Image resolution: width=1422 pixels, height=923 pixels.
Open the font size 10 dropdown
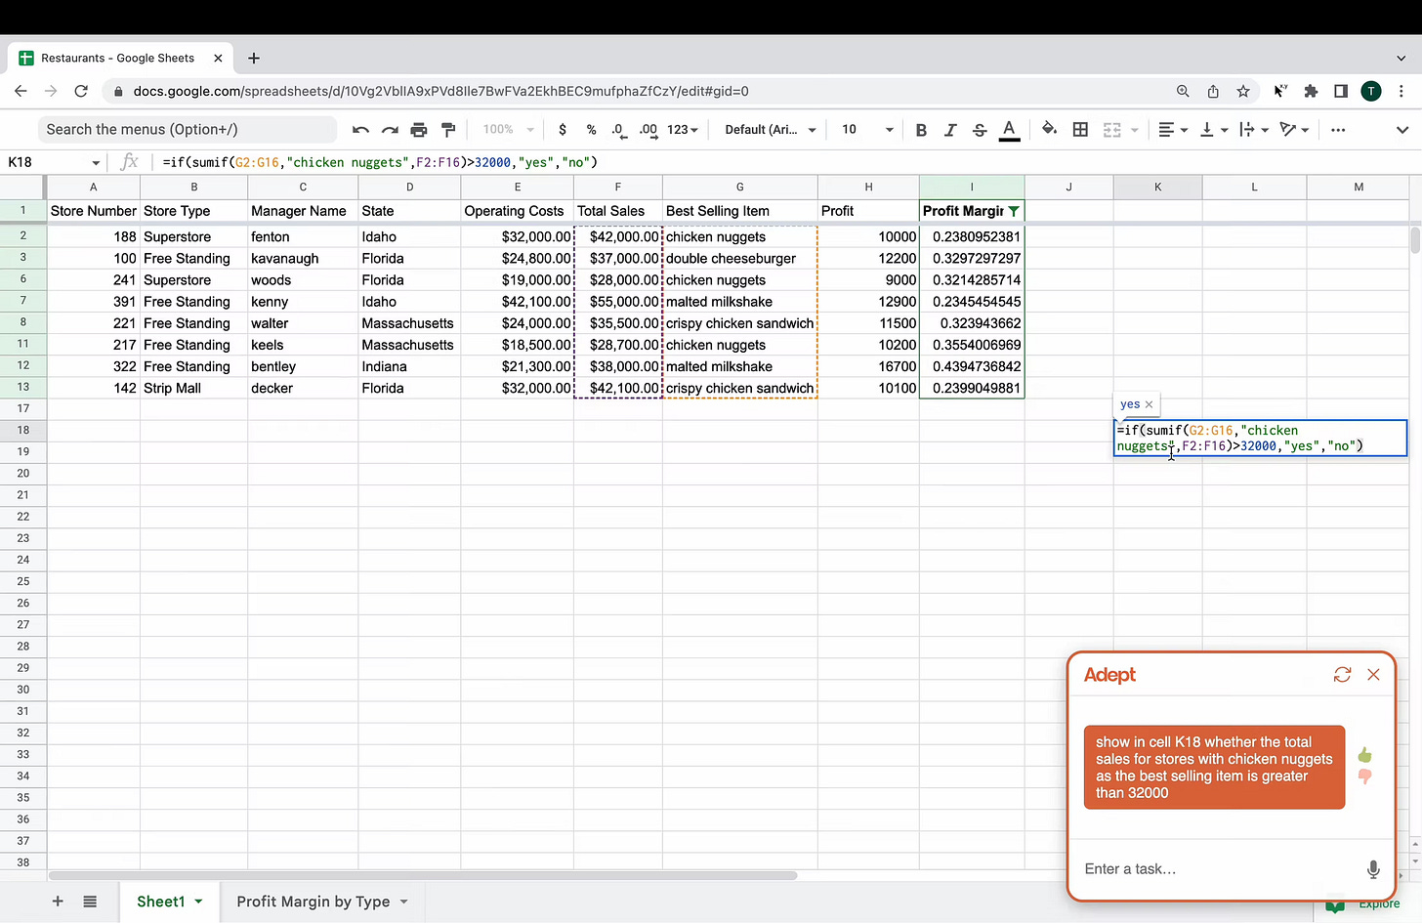[x=867, y=129]
